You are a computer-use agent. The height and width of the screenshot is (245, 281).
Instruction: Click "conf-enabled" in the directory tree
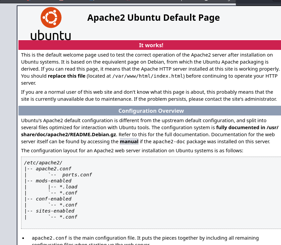pos(54,199)
